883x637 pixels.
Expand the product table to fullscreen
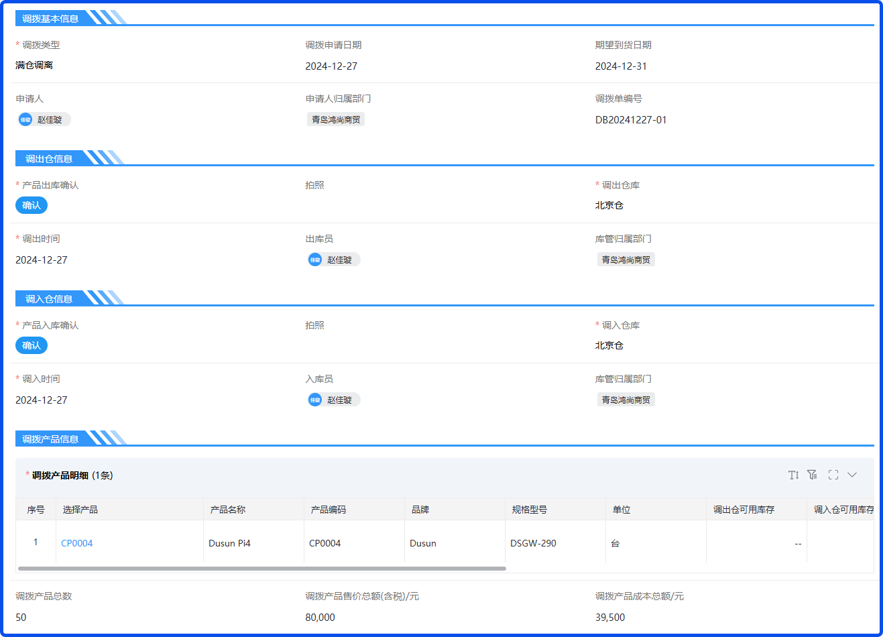point(833,475)
